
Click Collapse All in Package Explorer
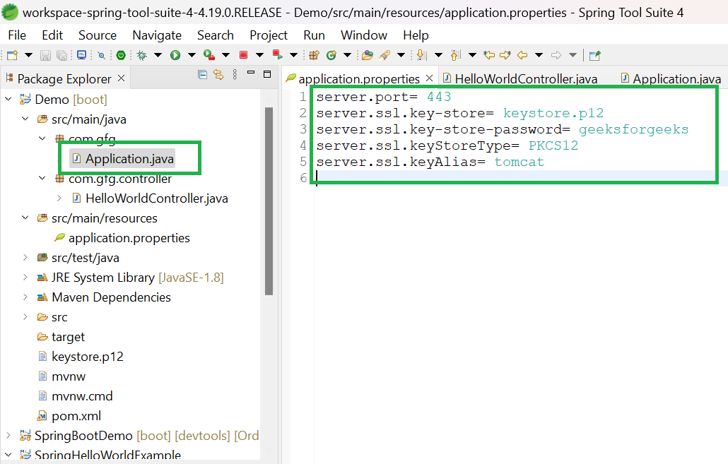[x=202, y=74]
